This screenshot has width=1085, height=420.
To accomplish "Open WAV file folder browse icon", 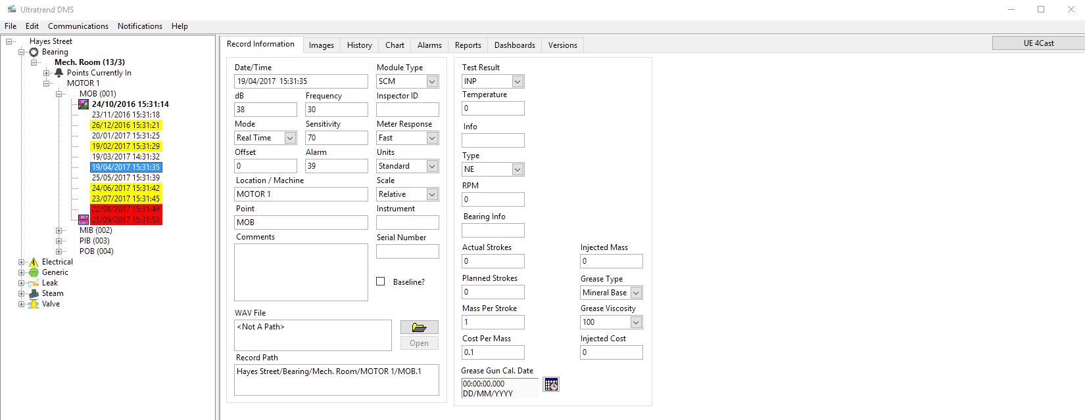I will point(419,327).
